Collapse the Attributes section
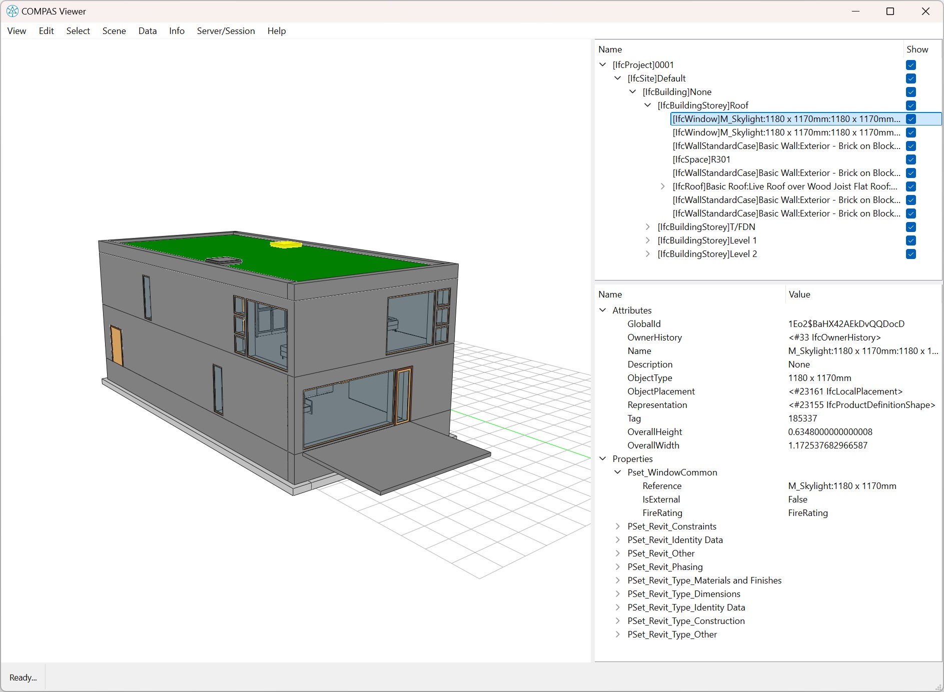This screenshot has height=692, width=944. point(603,310)
